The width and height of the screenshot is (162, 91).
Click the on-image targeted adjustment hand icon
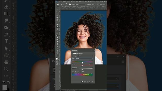click(x=73, y=58)
